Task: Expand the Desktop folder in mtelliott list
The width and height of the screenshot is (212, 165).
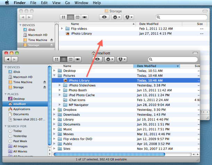Action: tap(54, 71)
